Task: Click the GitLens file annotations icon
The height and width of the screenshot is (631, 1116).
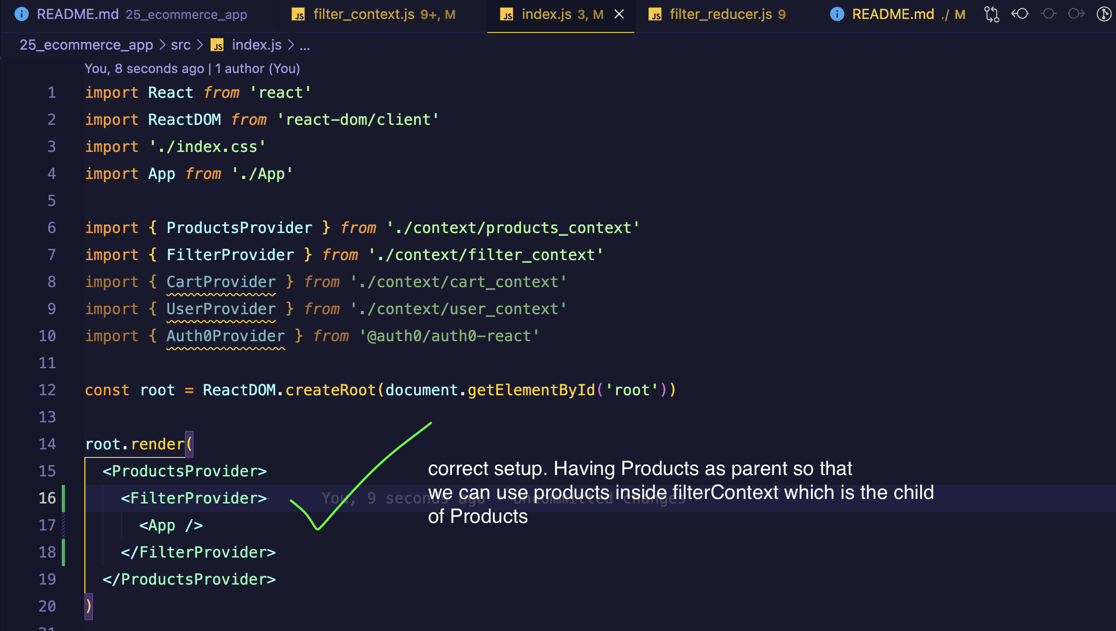Action: [1103, 14]
